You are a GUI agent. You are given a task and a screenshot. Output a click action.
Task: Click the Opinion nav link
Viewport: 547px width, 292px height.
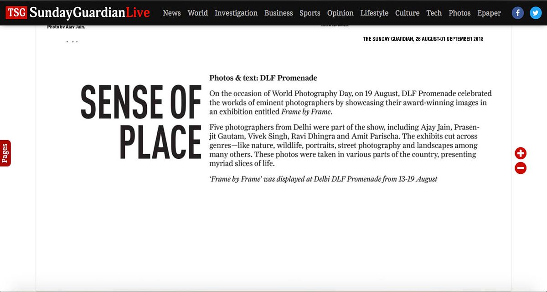[340, 13]
